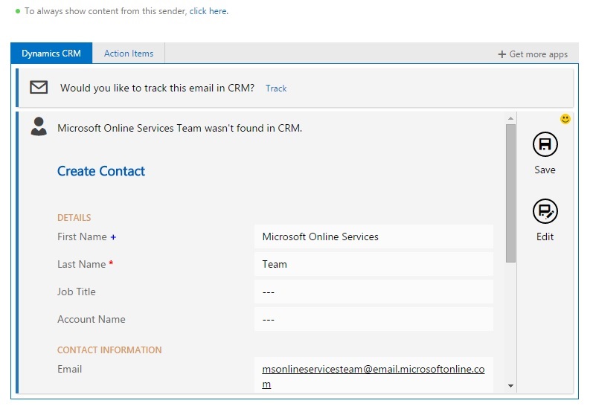Click the Edit label text

point(545,236)
